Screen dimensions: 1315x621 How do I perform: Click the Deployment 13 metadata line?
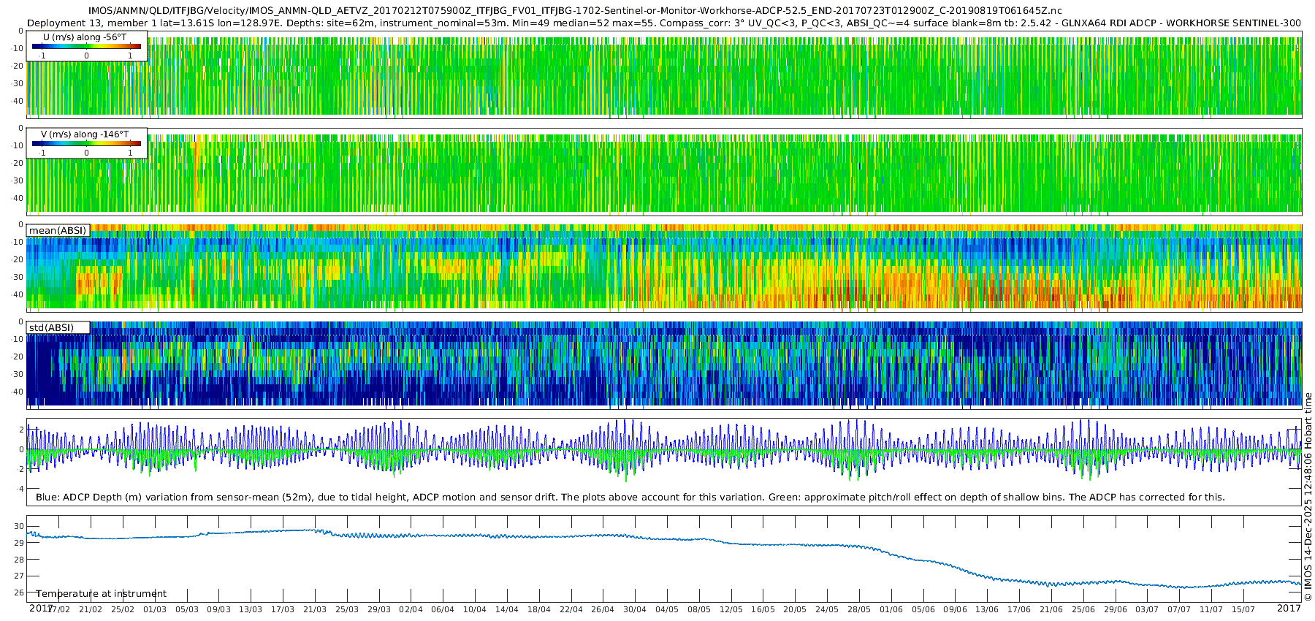click(663, 23)
